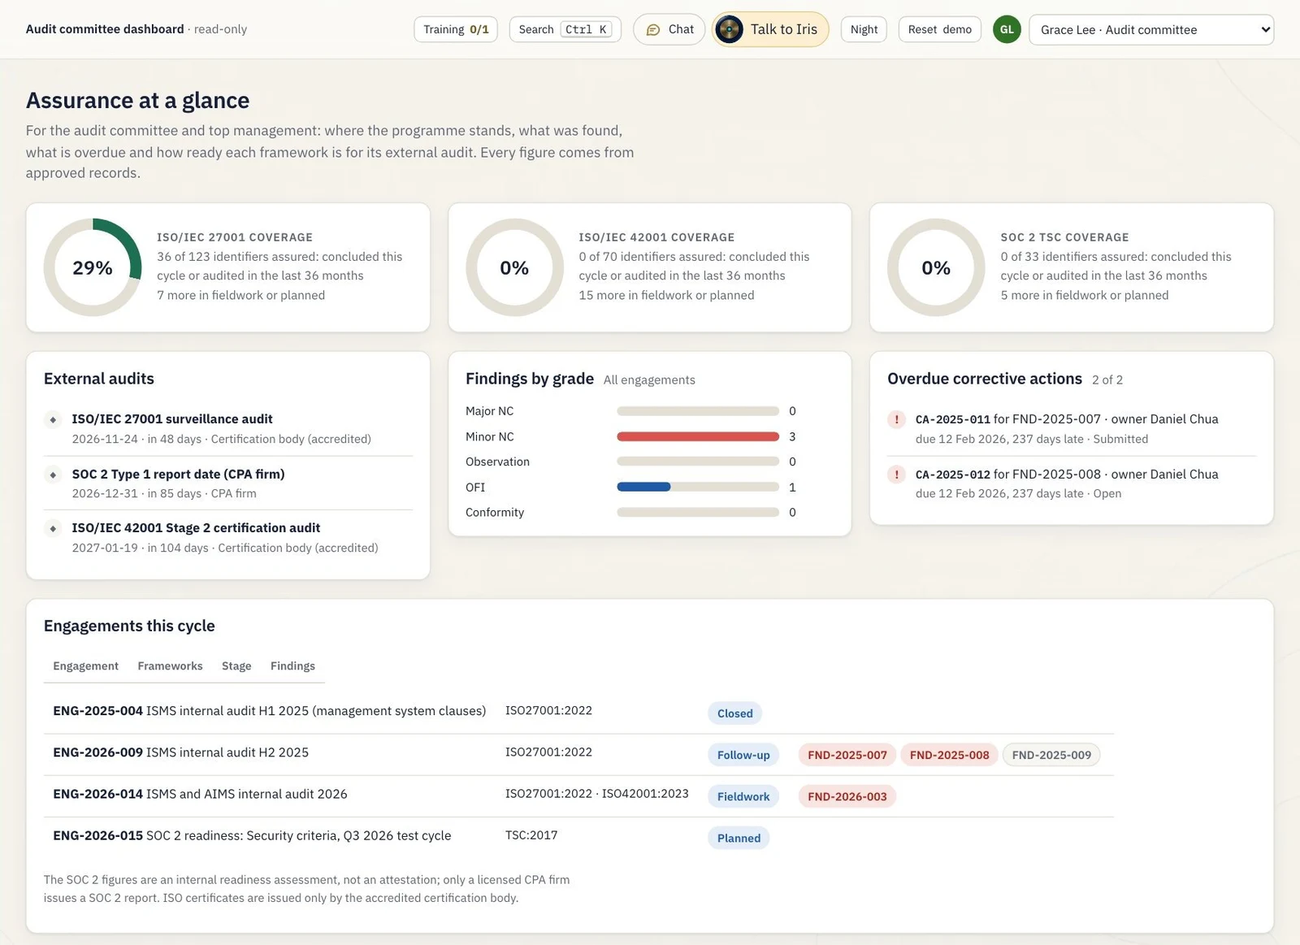Select the Findings column header
Image resolution: width=1300 pixels, height=945 pixels.
click(292, 665)
